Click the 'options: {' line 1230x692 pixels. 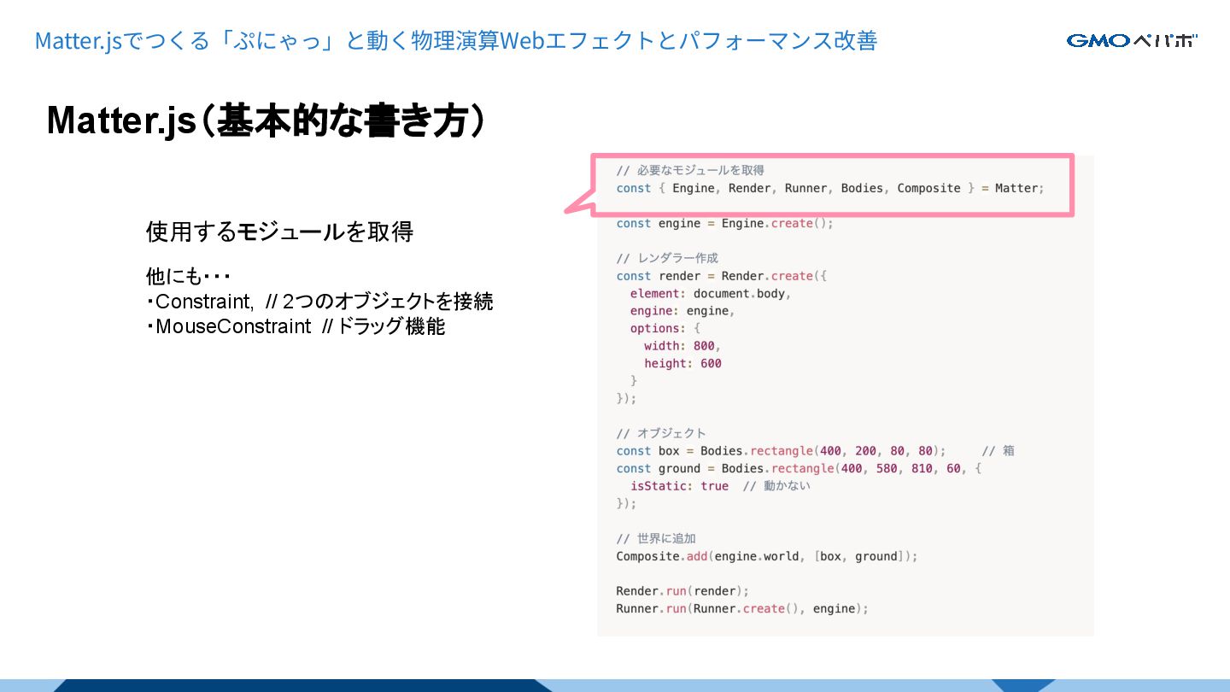coord(665,328)
